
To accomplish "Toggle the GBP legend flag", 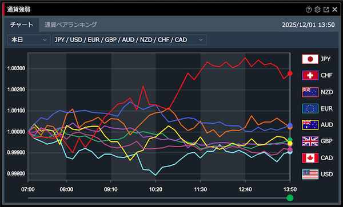I will click(x=310, y=141).
